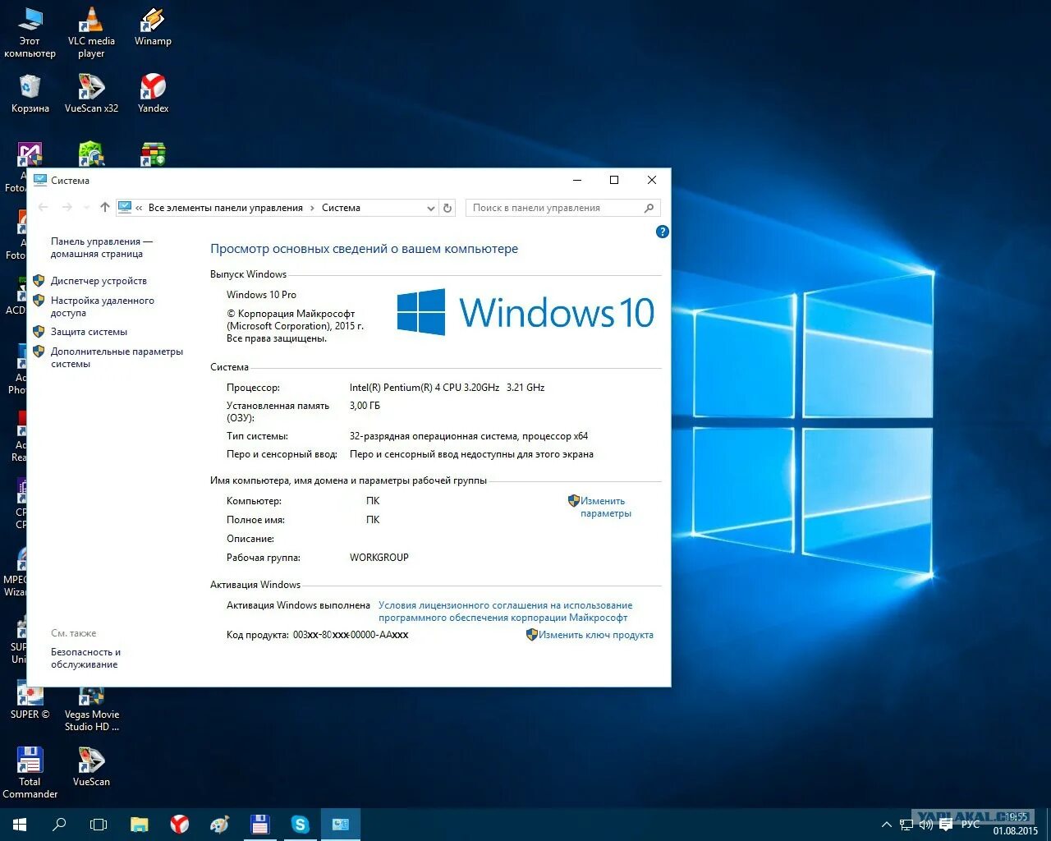Open Skype from the taskbar

300,824
